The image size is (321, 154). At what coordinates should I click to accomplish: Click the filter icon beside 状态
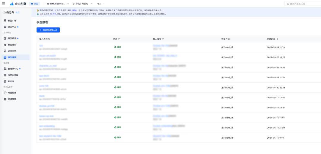click(x=119, y=39)
